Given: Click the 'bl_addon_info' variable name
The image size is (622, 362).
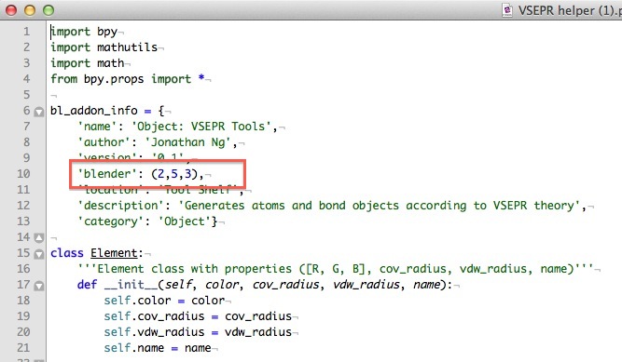Looking at the screenshot, I should pyautogui.click(x=94, y=111).
